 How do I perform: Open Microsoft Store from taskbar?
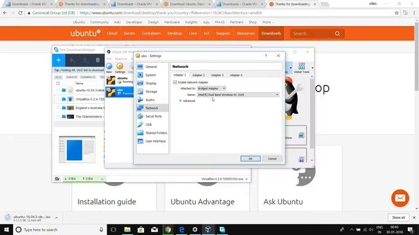[141, 229]
